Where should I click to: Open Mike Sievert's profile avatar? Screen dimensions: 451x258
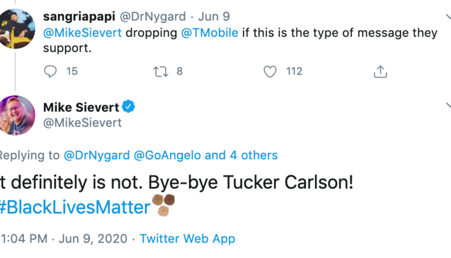click(x=17, y=115)
